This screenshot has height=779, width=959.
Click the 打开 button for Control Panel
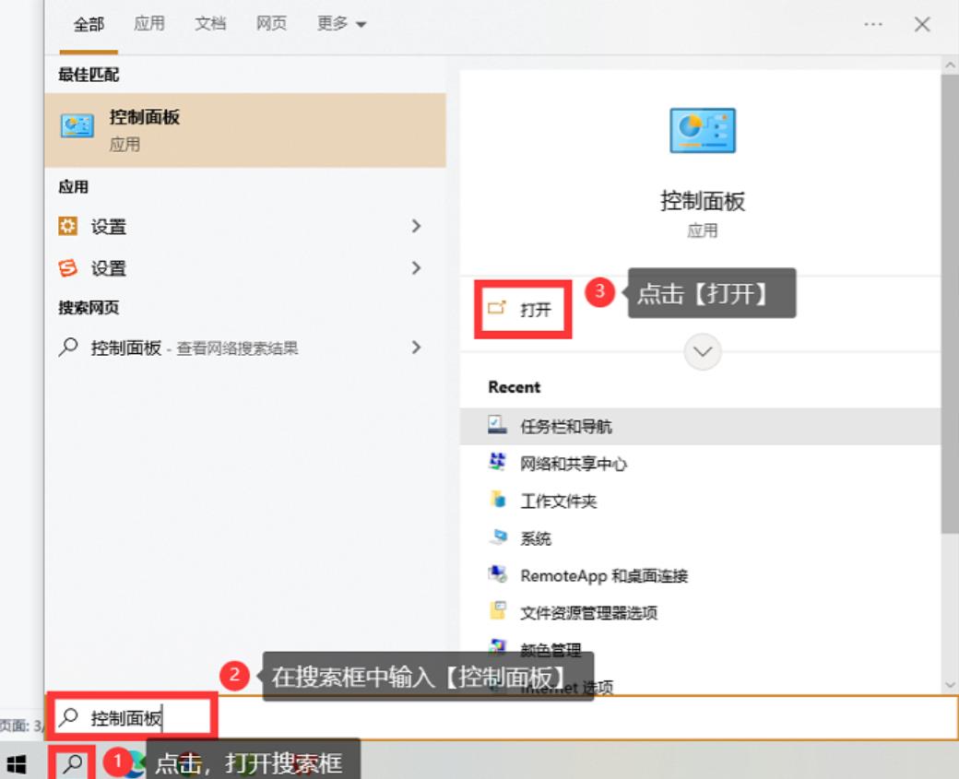[x=523, y=310]
